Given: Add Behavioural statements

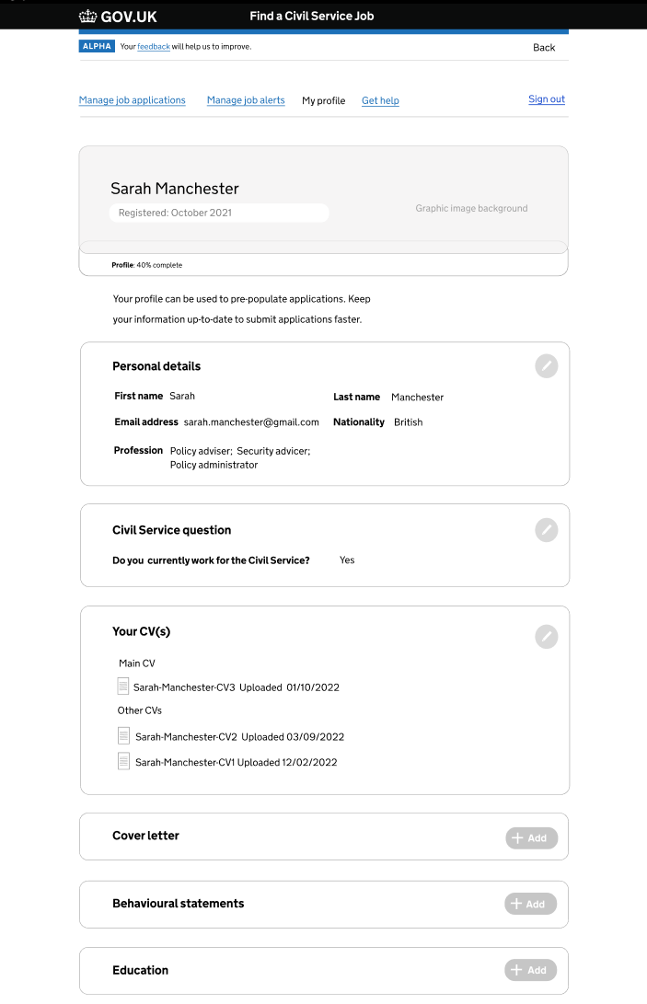Looking at the screenshot, I should tap(530, 904).
